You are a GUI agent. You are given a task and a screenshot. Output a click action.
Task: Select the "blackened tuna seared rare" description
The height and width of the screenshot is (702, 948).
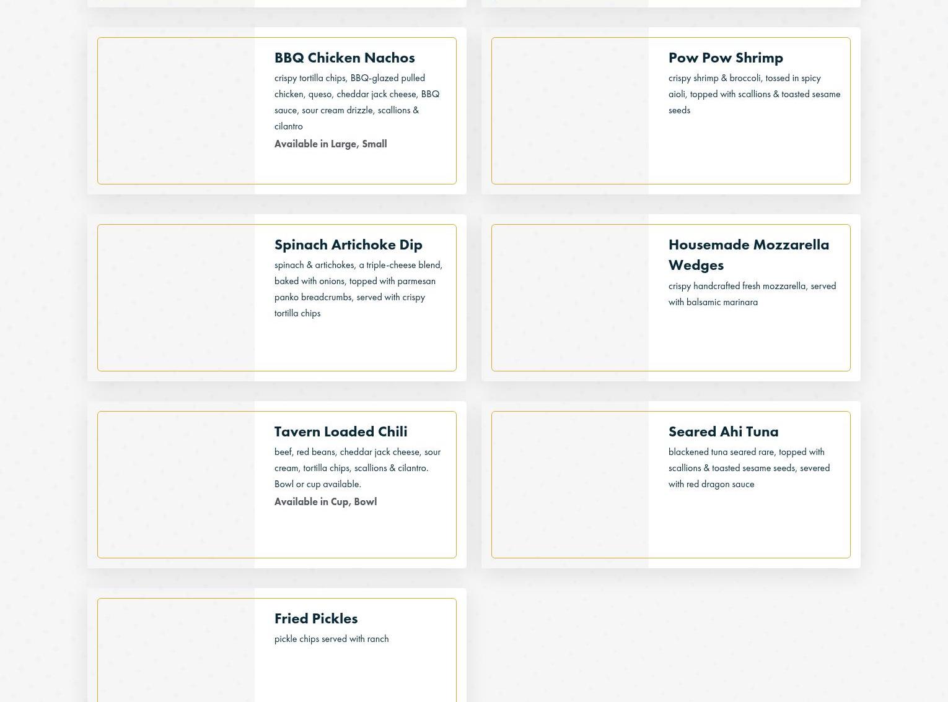pyautogui.click(x=749, y=467)
